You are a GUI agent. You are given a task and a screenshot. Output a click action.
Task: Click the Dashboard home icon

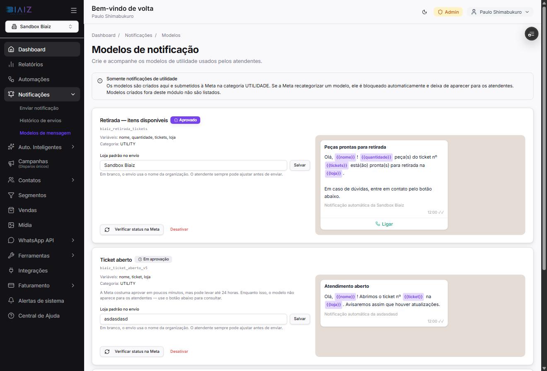click(11, 49)
